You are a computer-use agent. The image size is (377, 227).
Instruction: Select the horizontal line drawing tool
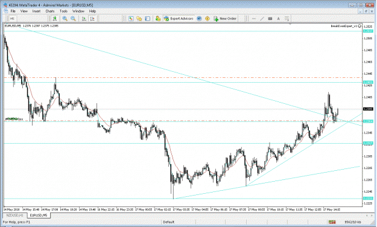point(254,19)
